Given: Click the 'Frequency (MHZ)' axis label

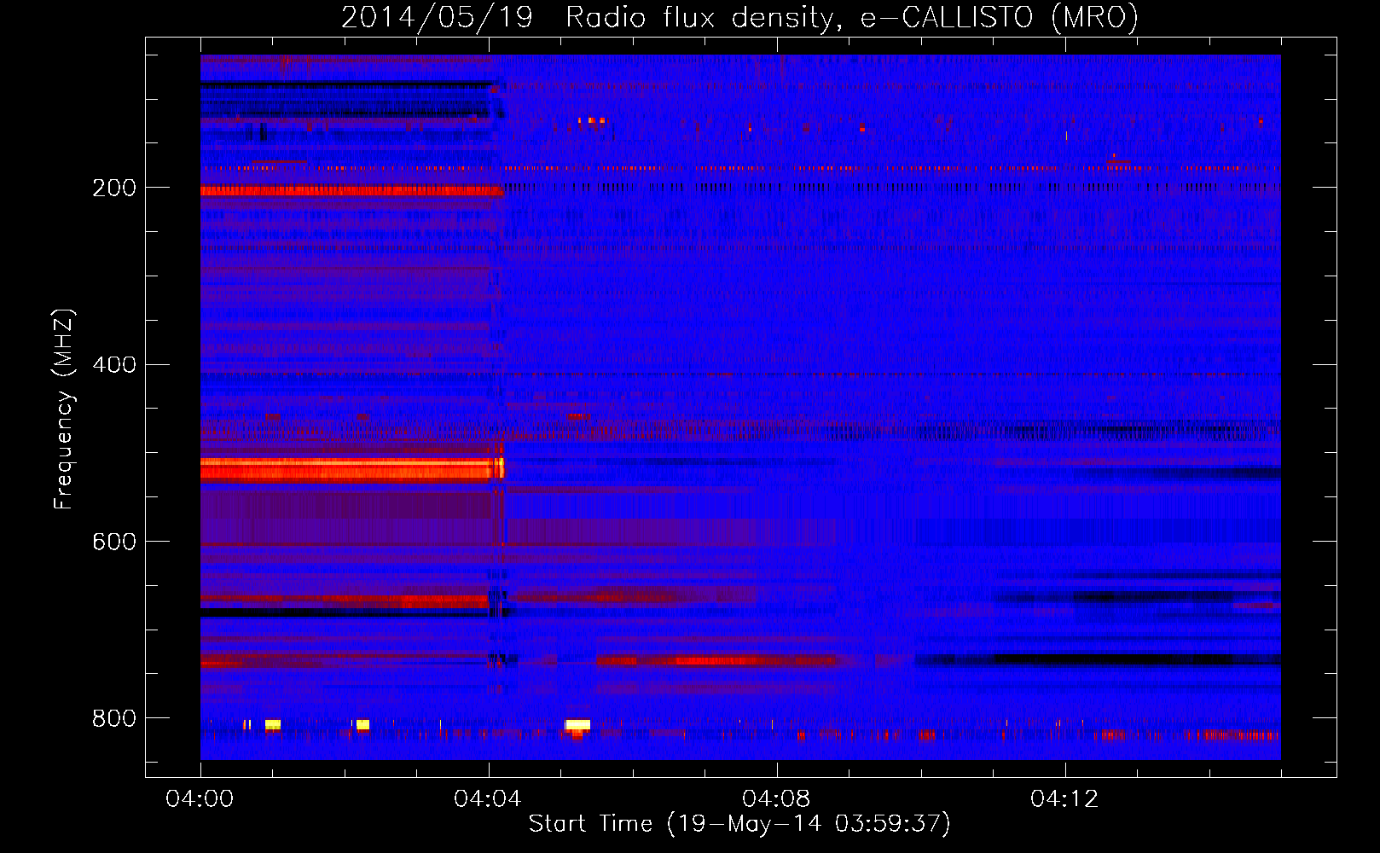Looking at the screenshot, I should point(64,409).
